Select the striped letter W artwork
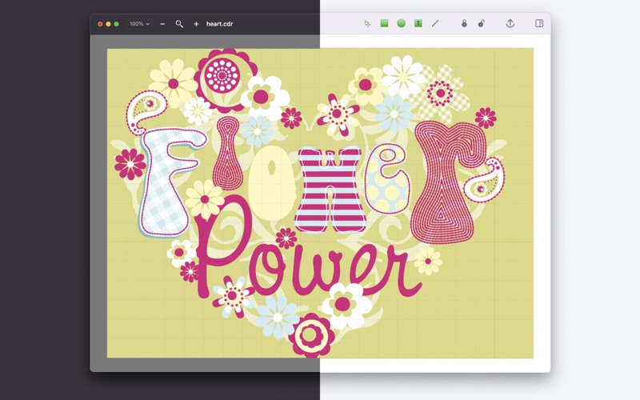Screen dimensions: 640x400 coord(330,190)
